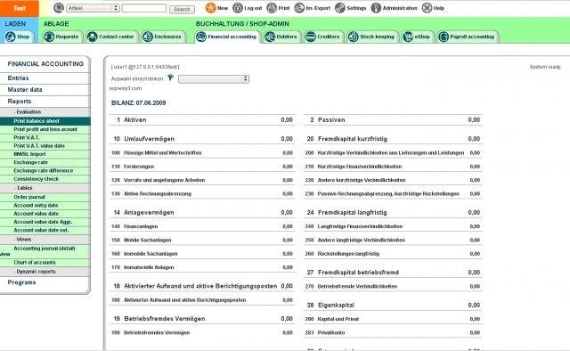Switch to the Creditors tab label
This screenshot has height=351, width=570.
[x=329, y=37]
